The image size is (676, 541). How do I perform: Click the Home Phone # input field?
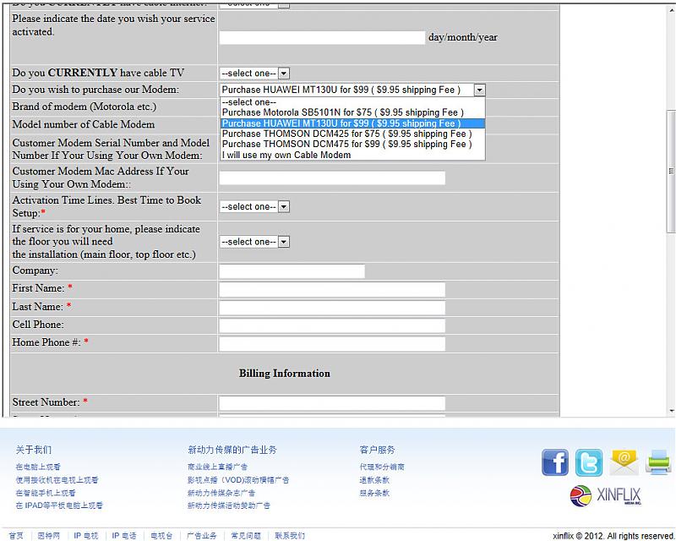(331, 344)
